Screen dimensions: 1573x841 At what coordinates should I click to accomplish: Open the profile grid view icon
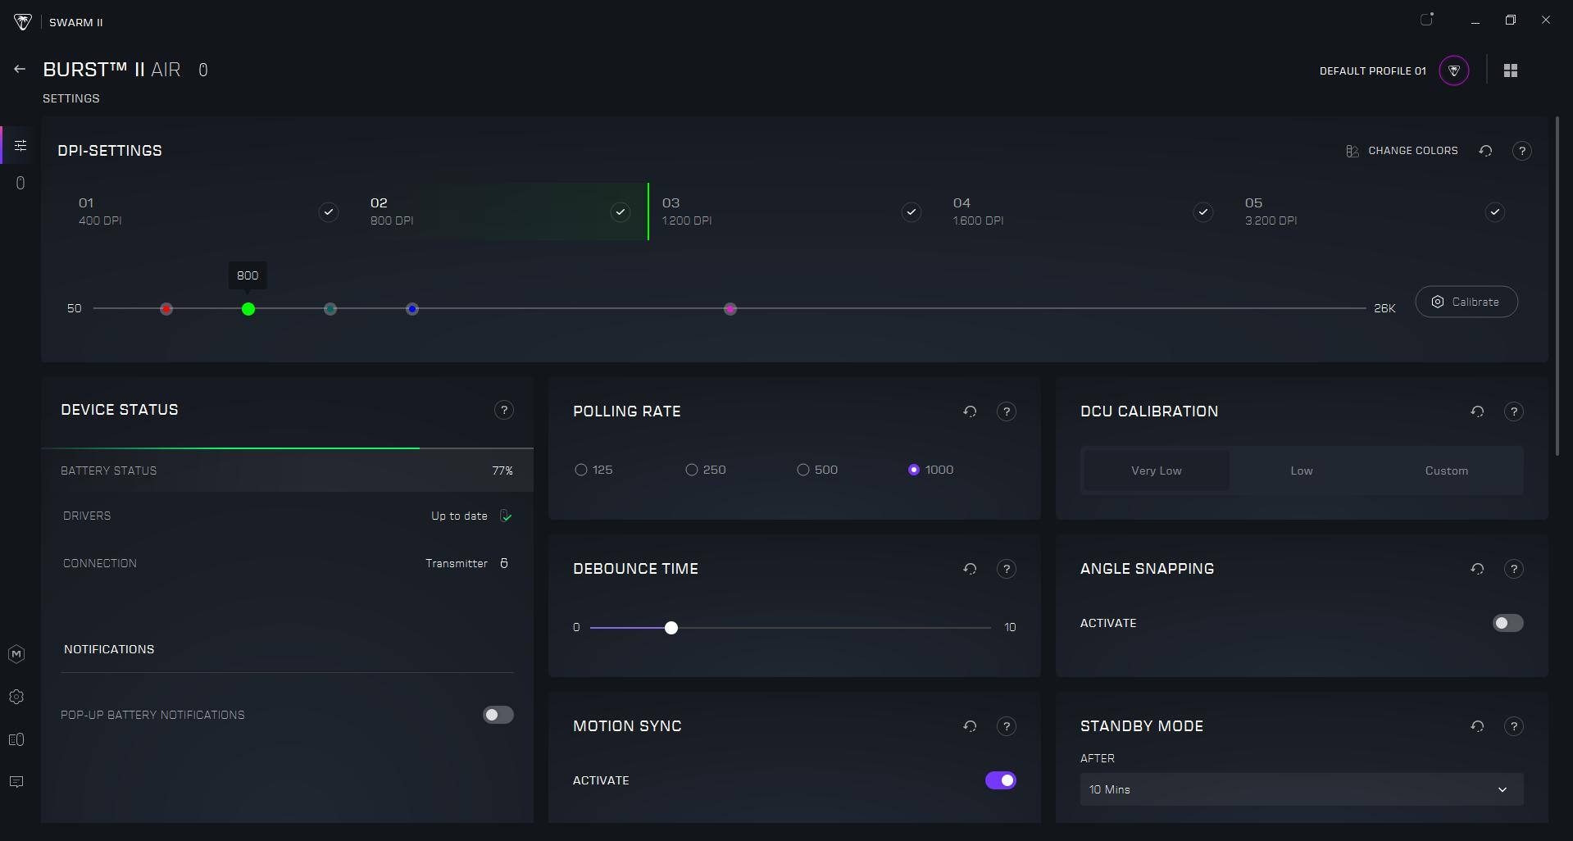point(1510,70)
